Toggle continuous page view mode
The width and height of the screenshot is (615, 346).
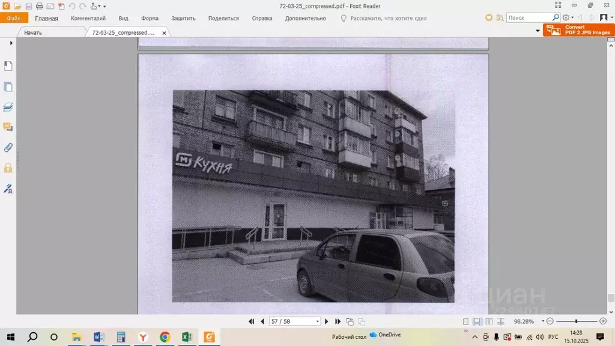pyautogui.click(x=477, y=322)
